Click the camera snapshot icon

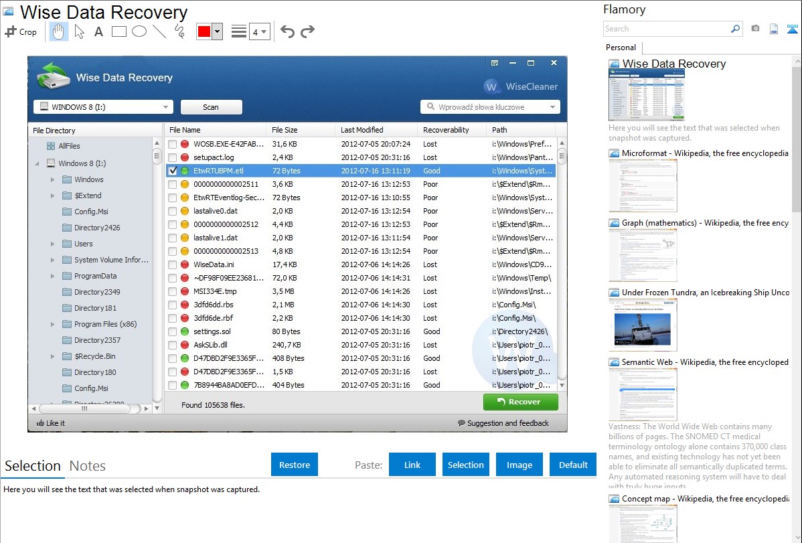click(755, 29)
